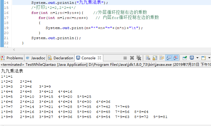This screenshot has width=211, height=126.
Task: Click console output '6*6=36'
Action: point(103,102)
